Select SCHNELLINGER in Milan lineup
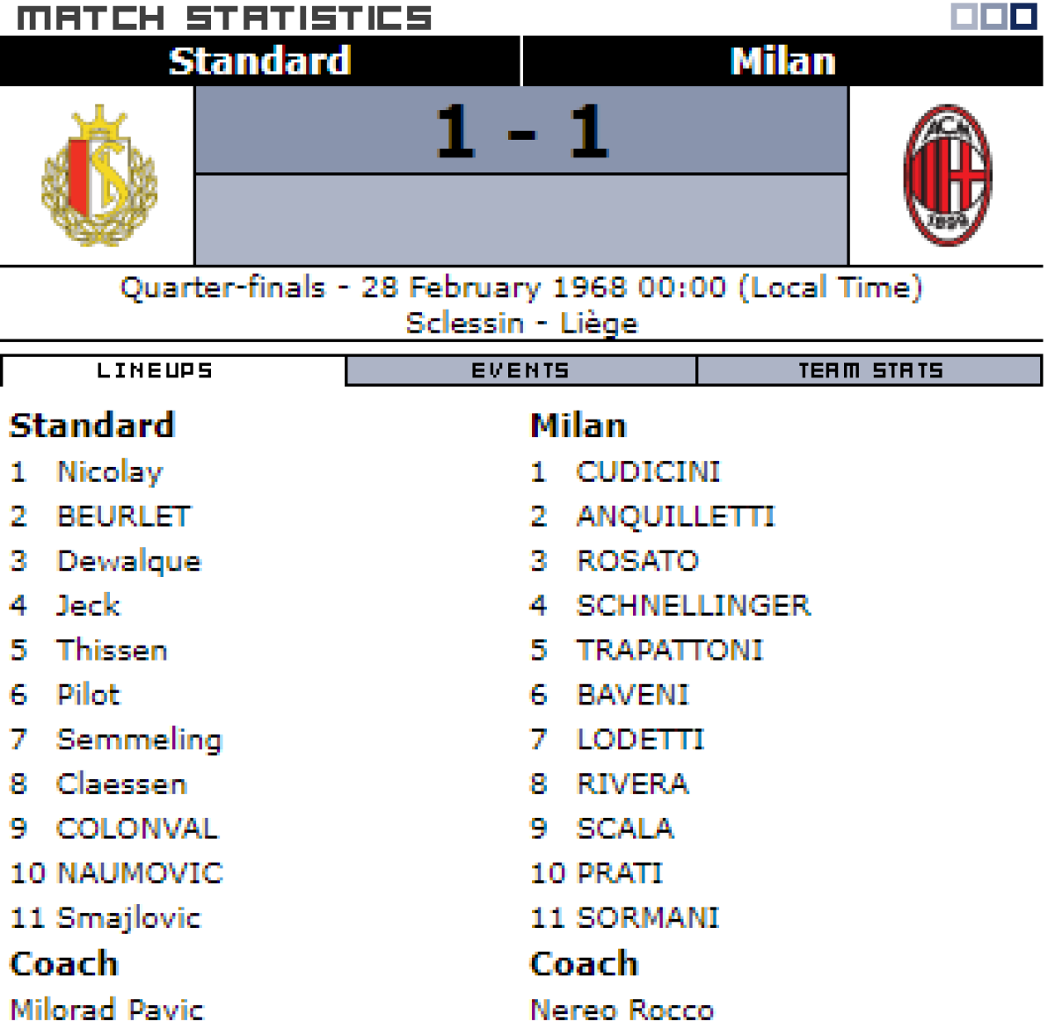The width and height of the screenshot is (1055, 1029). coord(693,606)
